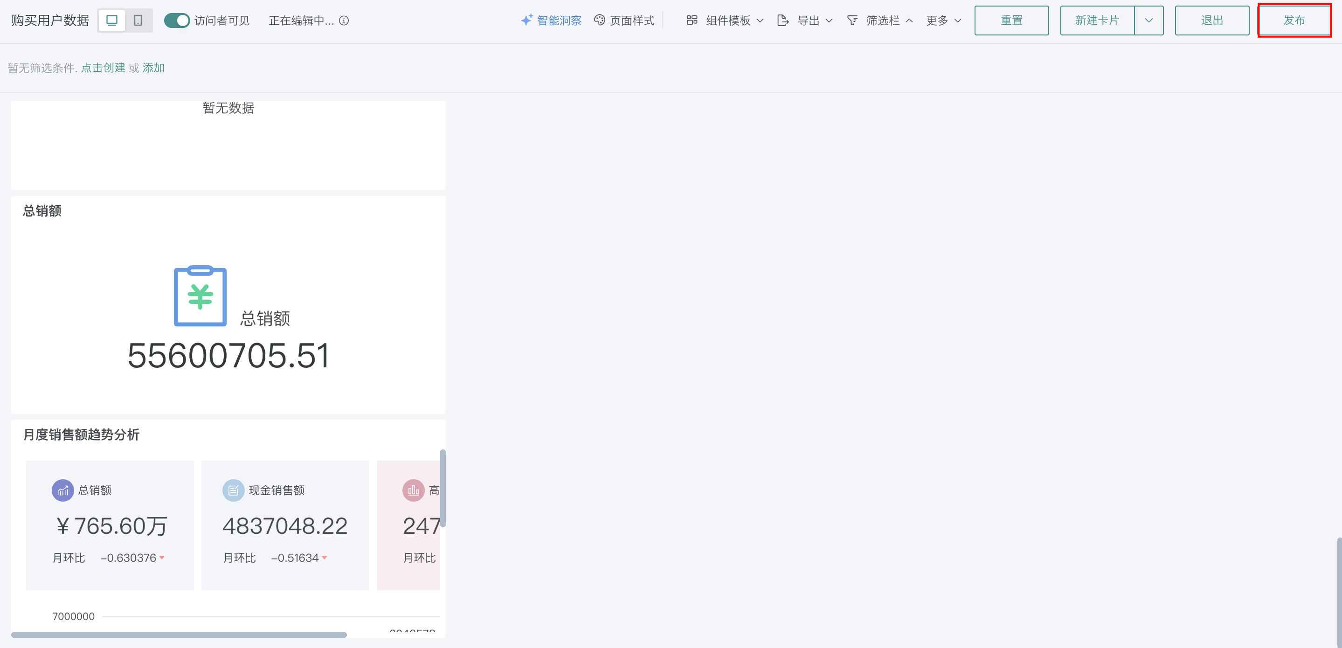Toggle 访问者可见 switch
Screen dimensions: 1342x648
[177, 21]
